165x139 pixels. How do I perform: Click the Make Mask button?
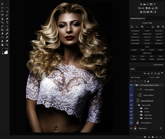tap(160, 59)
